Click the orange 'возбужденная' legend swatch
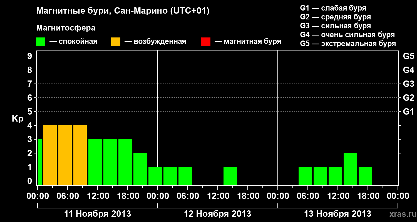417x222 pixels. (x=116, y=42)
